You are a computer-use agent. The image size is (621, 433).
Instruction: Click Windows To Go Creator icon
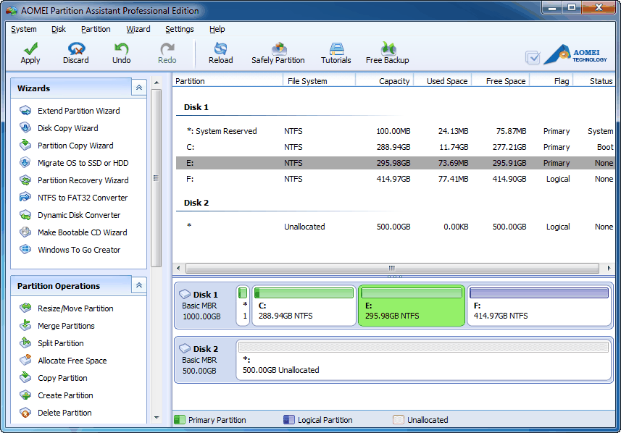(x=25, y=250)
